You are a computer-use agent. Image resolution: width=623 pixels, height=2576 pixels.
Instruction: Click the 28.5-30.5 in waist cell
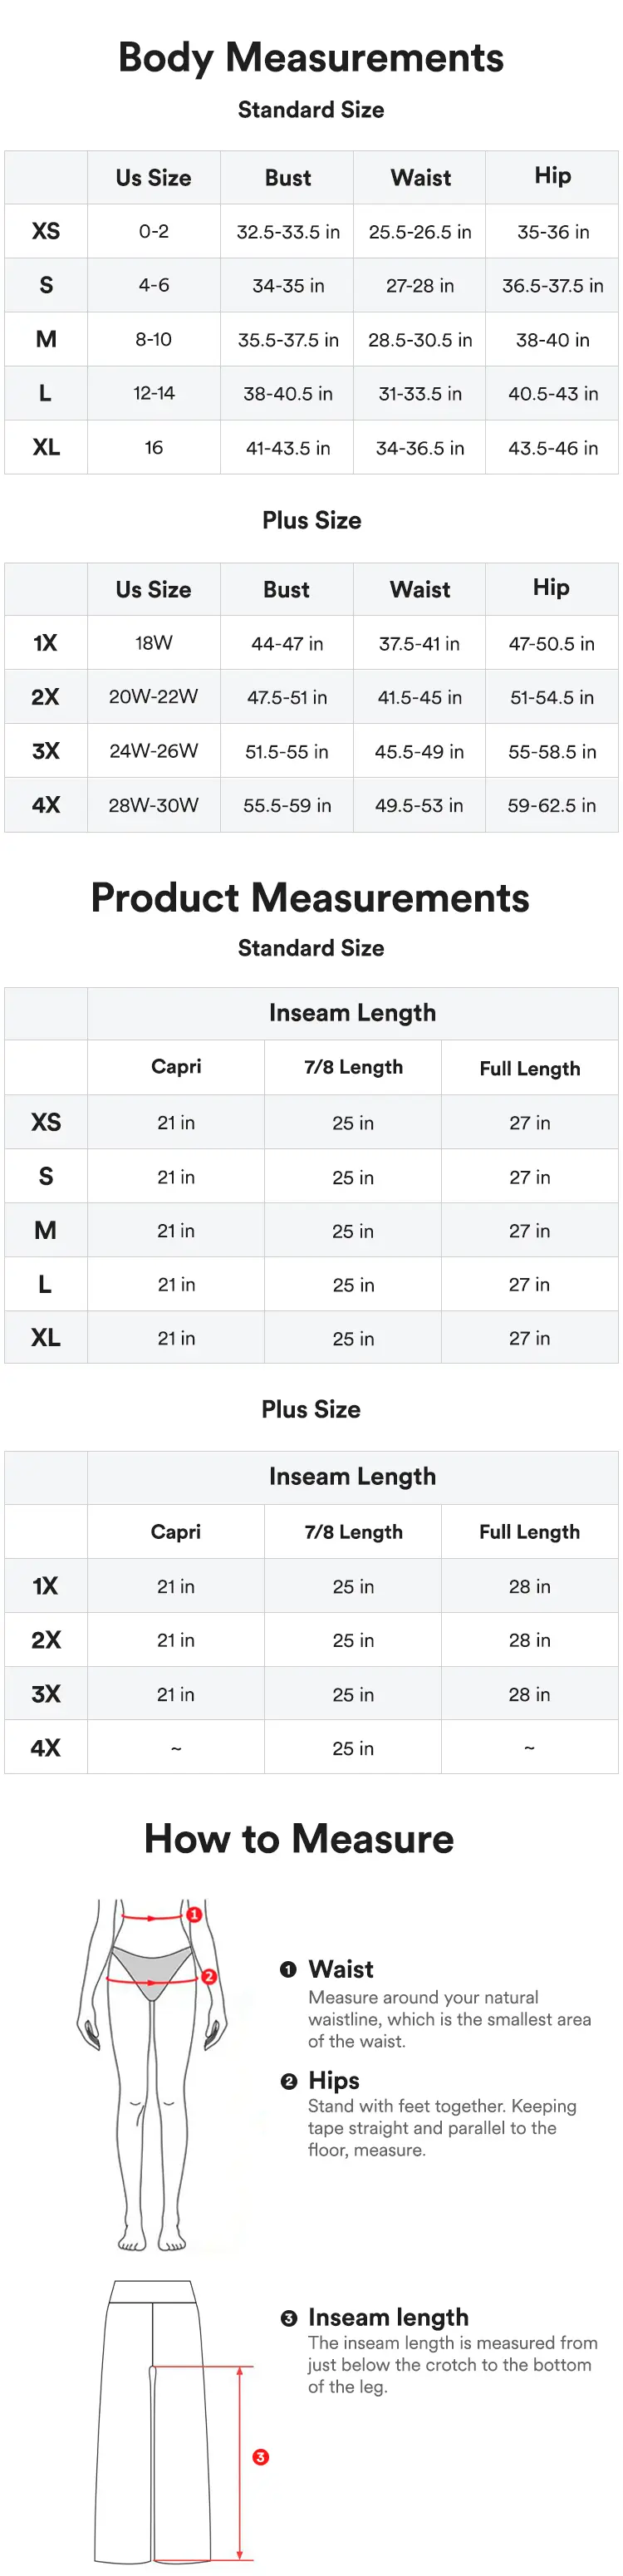coord(420,340)
